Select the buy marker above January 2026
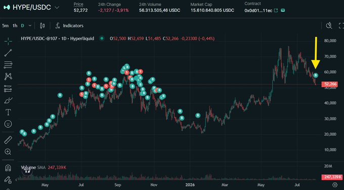 coord(198,116)
